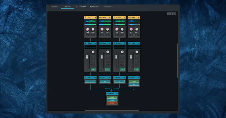Open settings gear on 3·layer module
Screen dimensions: 226x118
124,43
